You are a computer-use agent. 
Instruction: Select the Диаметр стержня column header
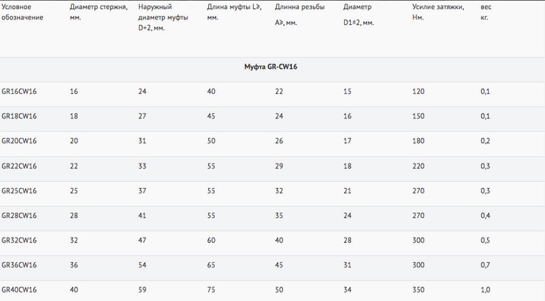tap(99, 12)
